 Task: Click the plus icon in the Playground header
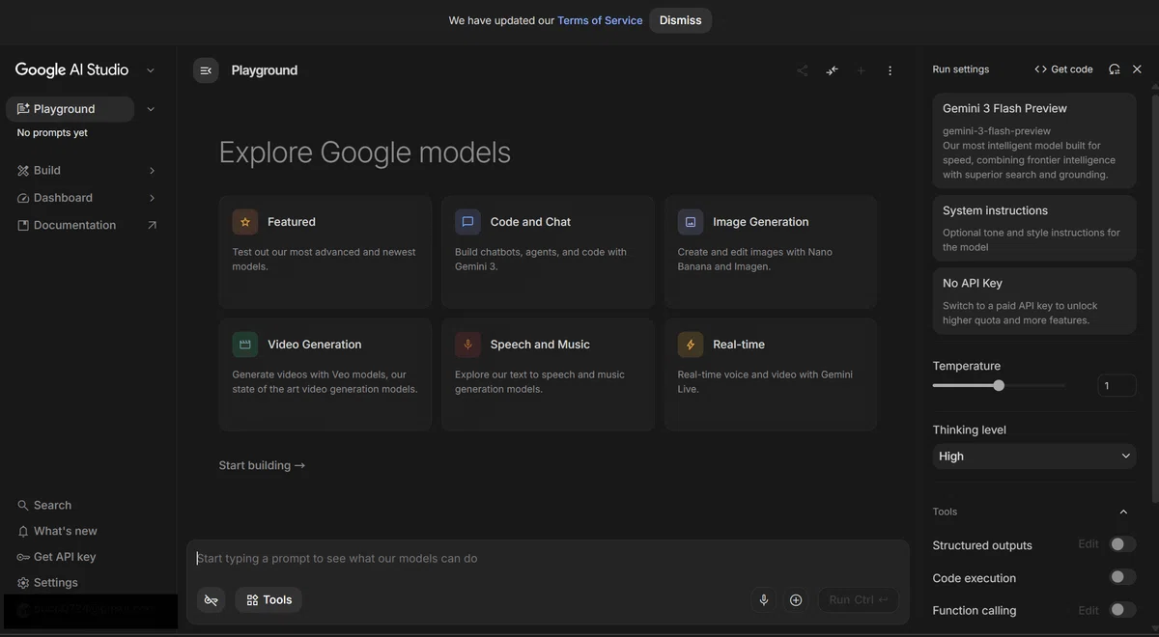[861, 70]
